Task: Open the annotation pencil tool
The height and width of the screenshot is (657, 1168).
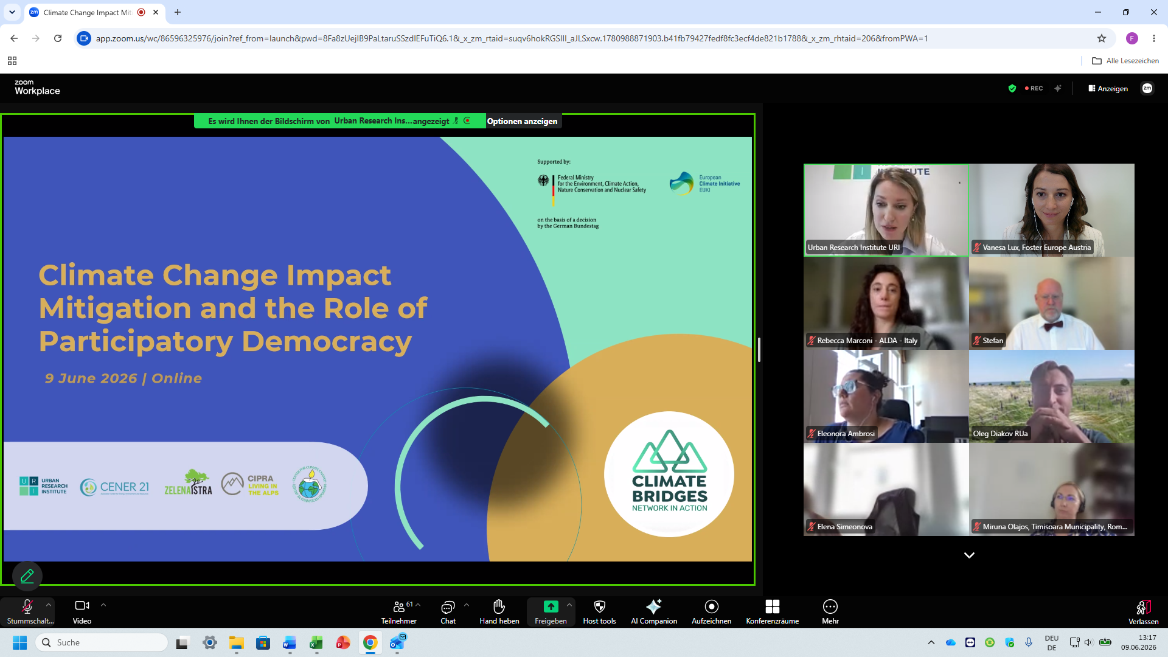Action: click(27, 575)
